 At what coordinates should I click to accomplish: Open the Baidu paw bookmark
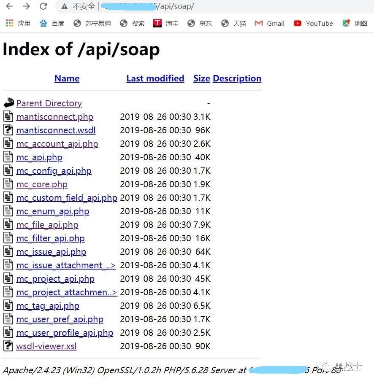click(x=43, y=23)
